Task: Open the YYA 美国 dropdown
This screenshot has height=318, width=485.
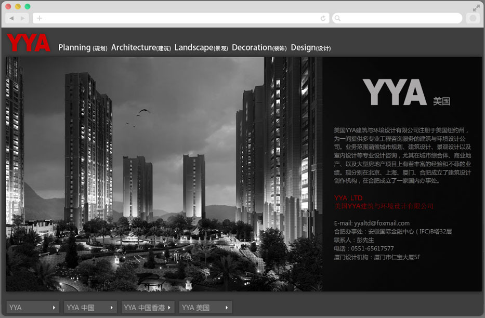Action: click(205, 308)
